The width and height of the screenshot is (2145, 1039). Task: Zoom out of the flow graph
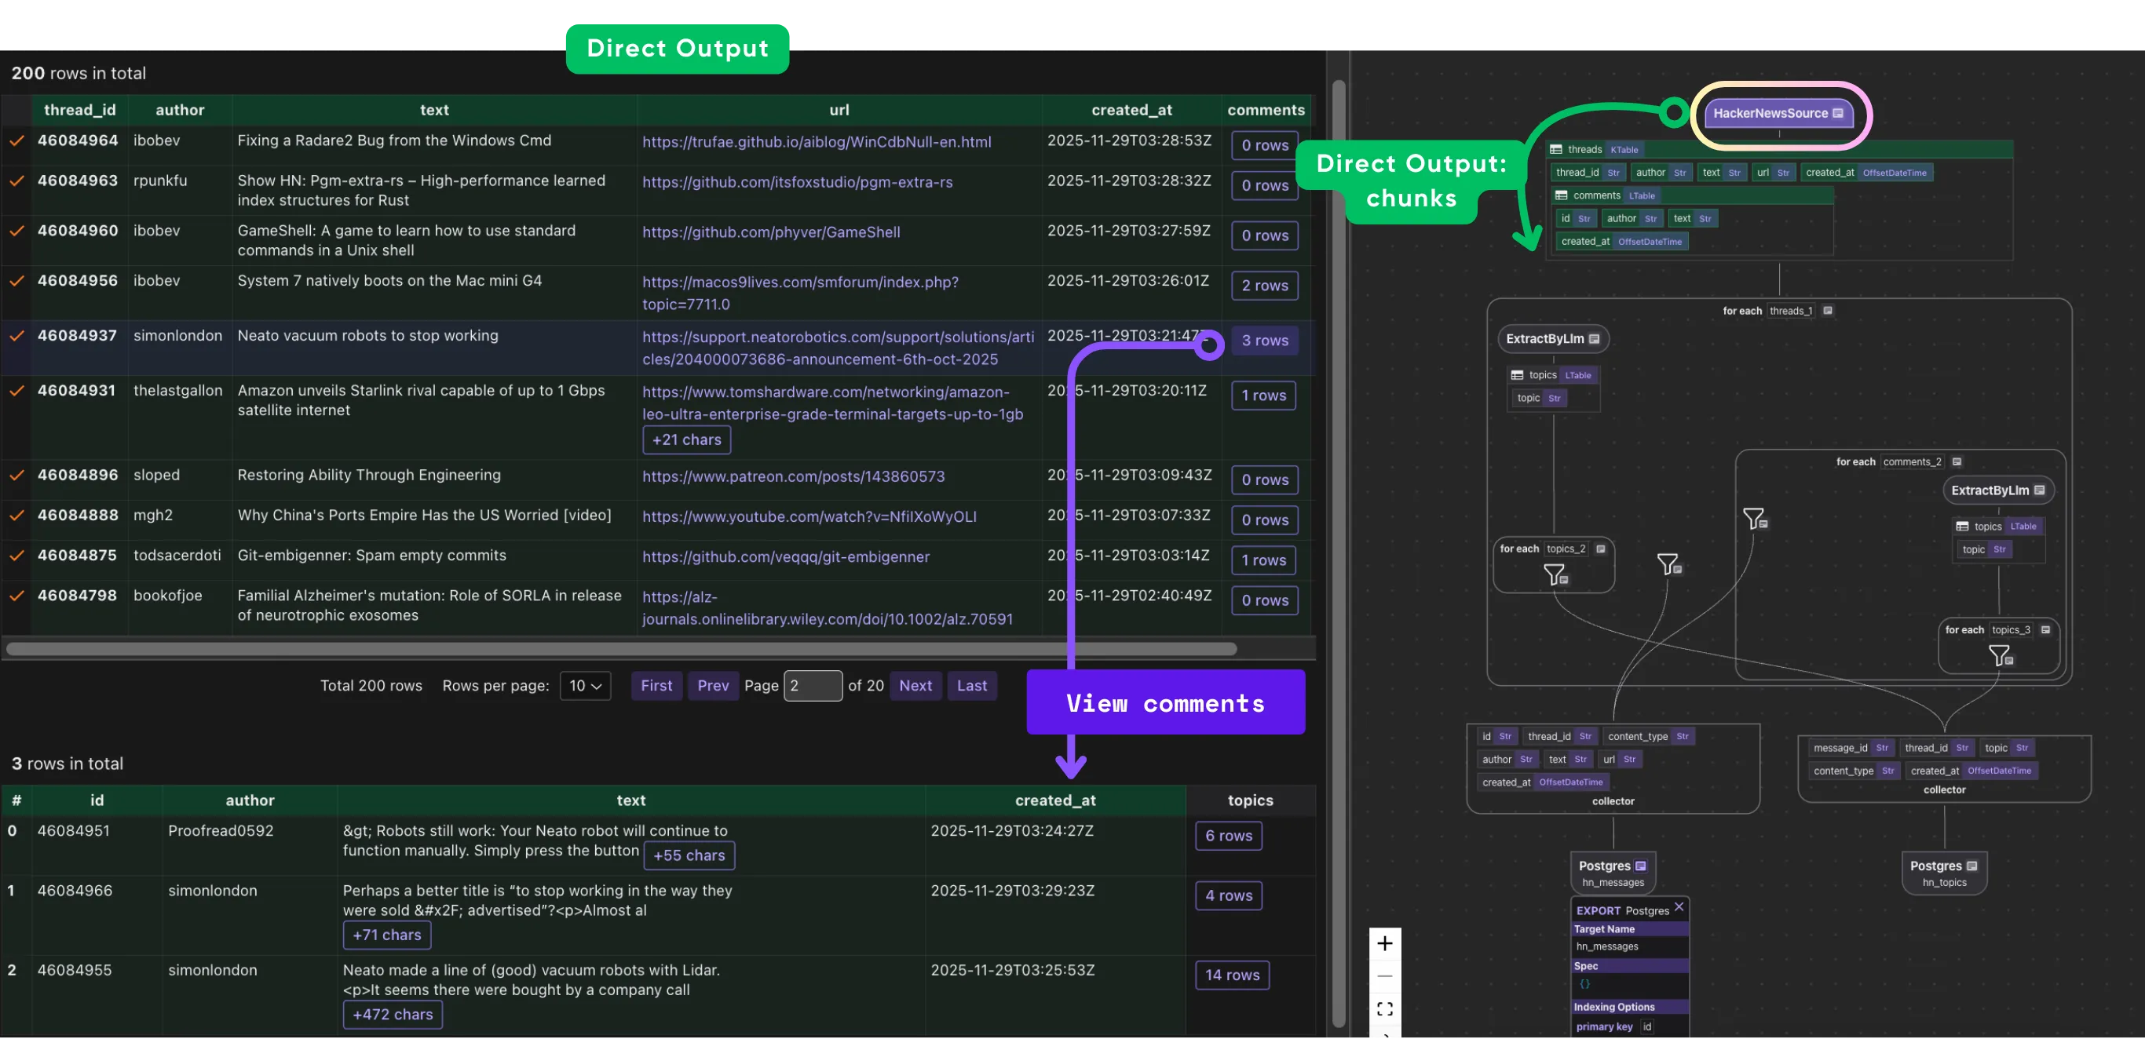coord(1385,975)
